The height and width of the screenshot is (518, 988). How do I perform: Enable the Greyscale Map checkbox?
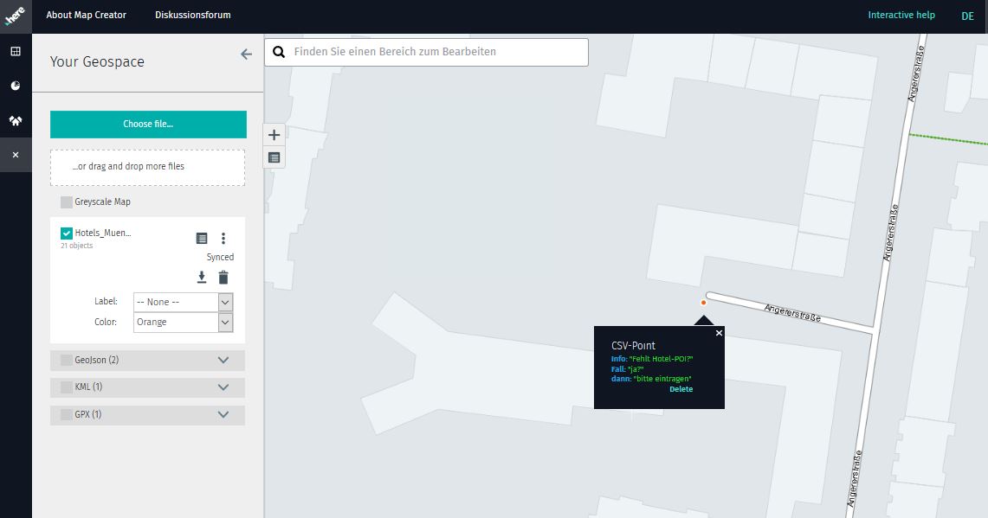67,202
